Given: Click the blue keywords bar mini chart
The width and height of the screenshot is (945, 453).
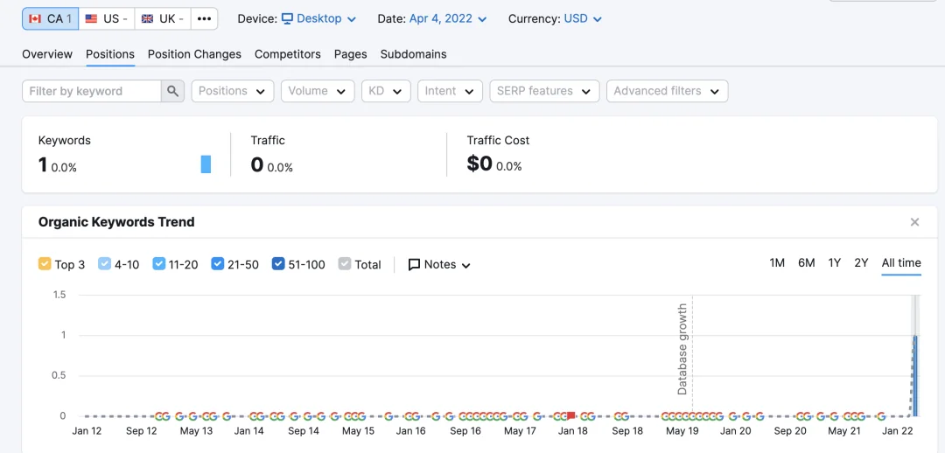Looking at the screenshot, I should pos(206,164).
